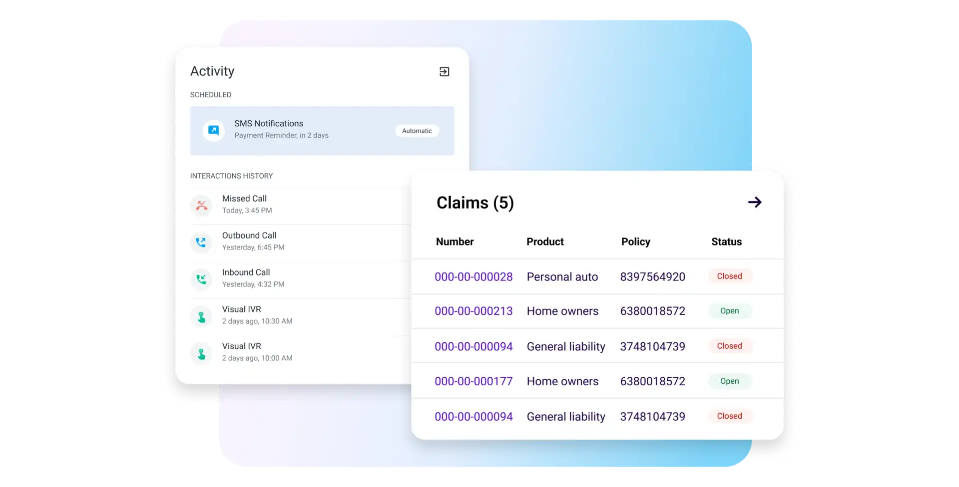This screenshot has height=487, width=959.
Task: Sort claims by the Number column header
Action: pos(455,242)
